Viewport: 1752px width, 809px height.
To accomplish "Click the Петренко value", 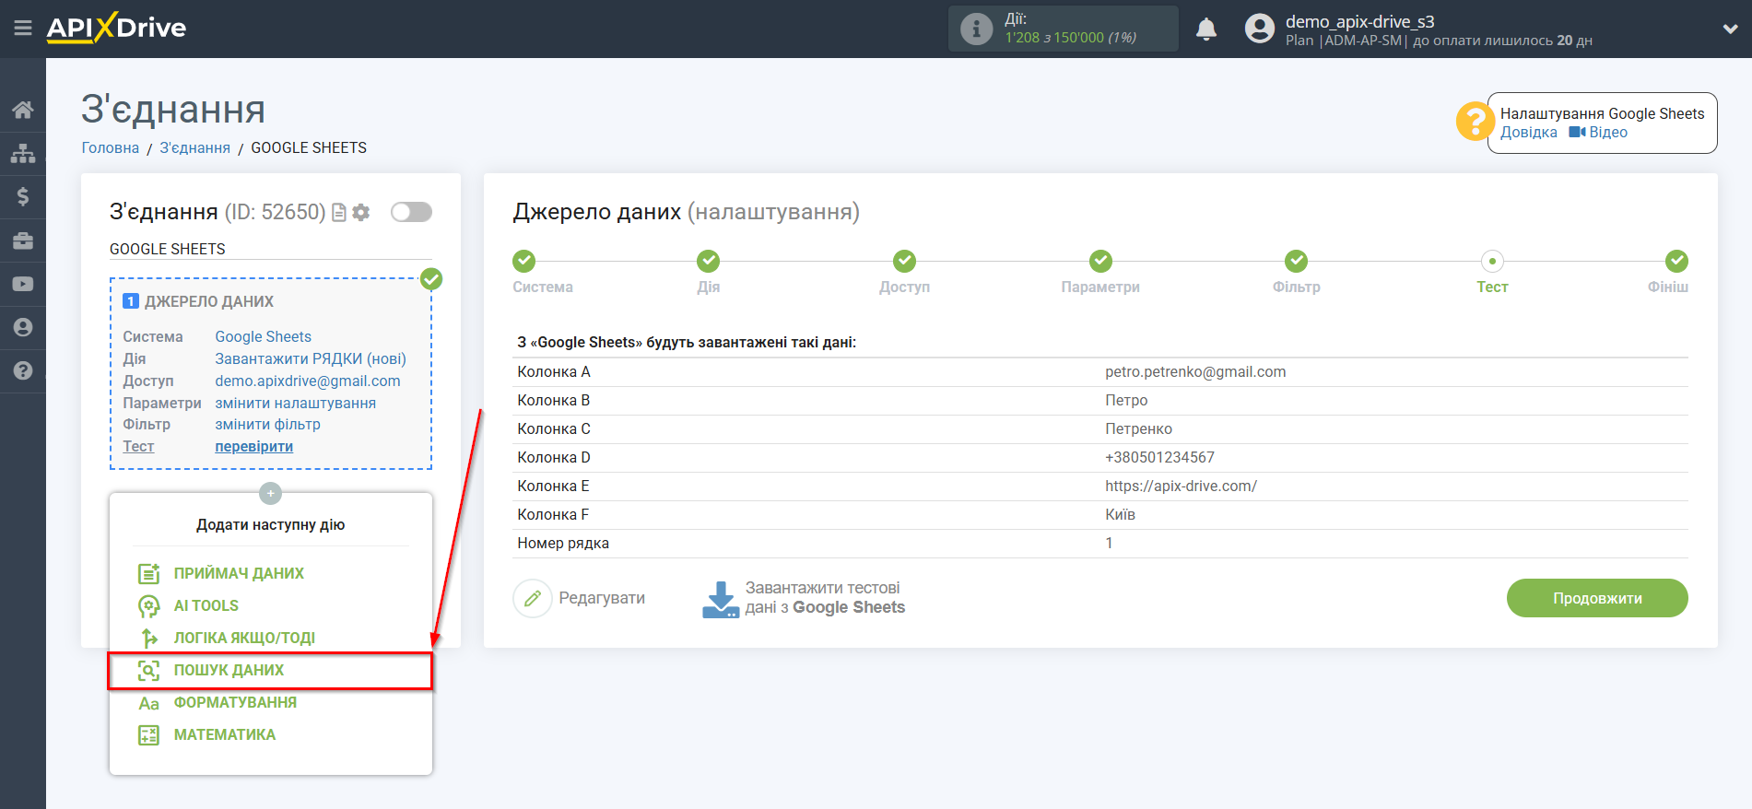I will 1138,428.
